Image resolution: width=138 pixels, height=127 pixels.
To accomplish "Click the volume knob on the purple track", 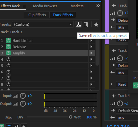I will (x=120, y=13).
